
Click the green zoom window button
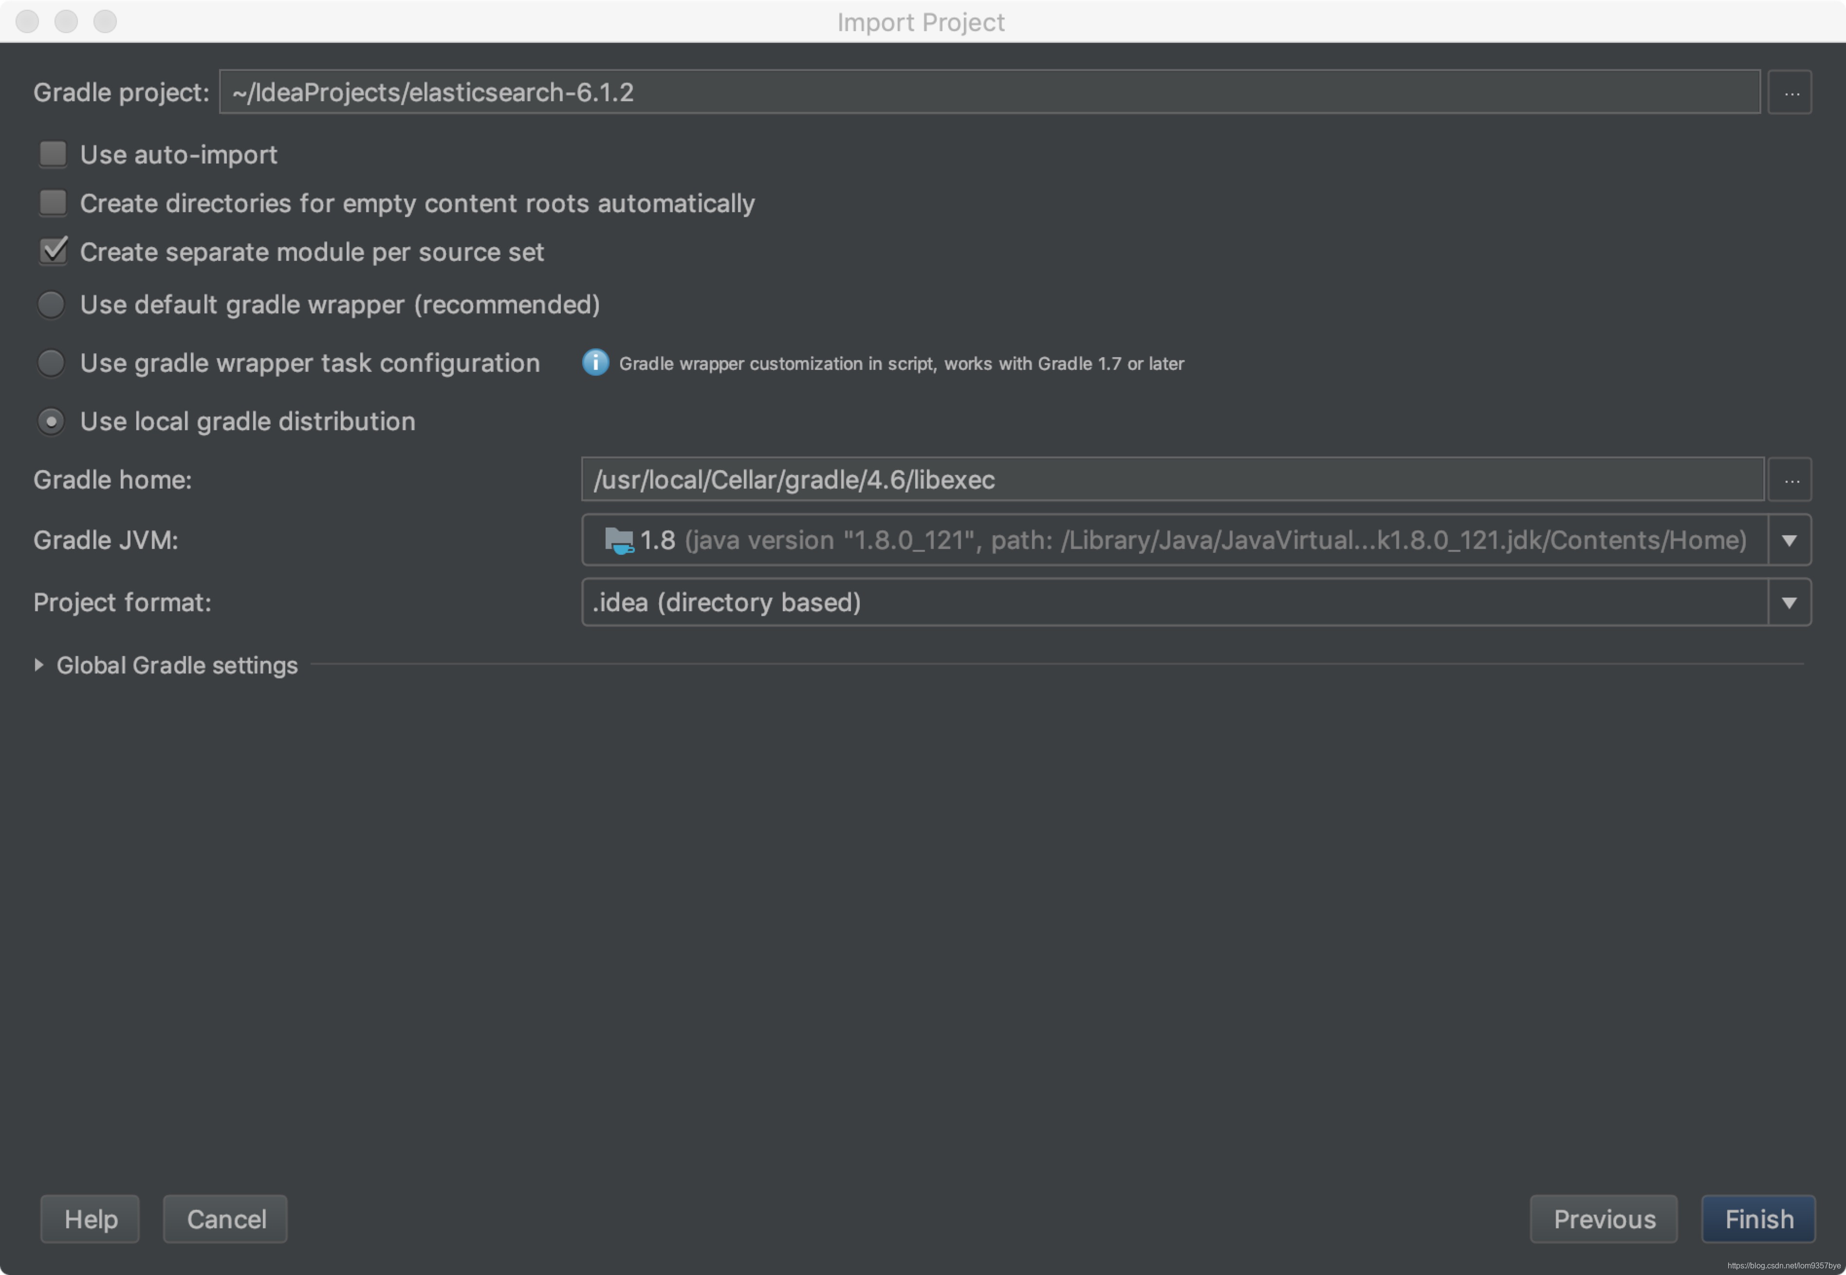pos(105,21)
